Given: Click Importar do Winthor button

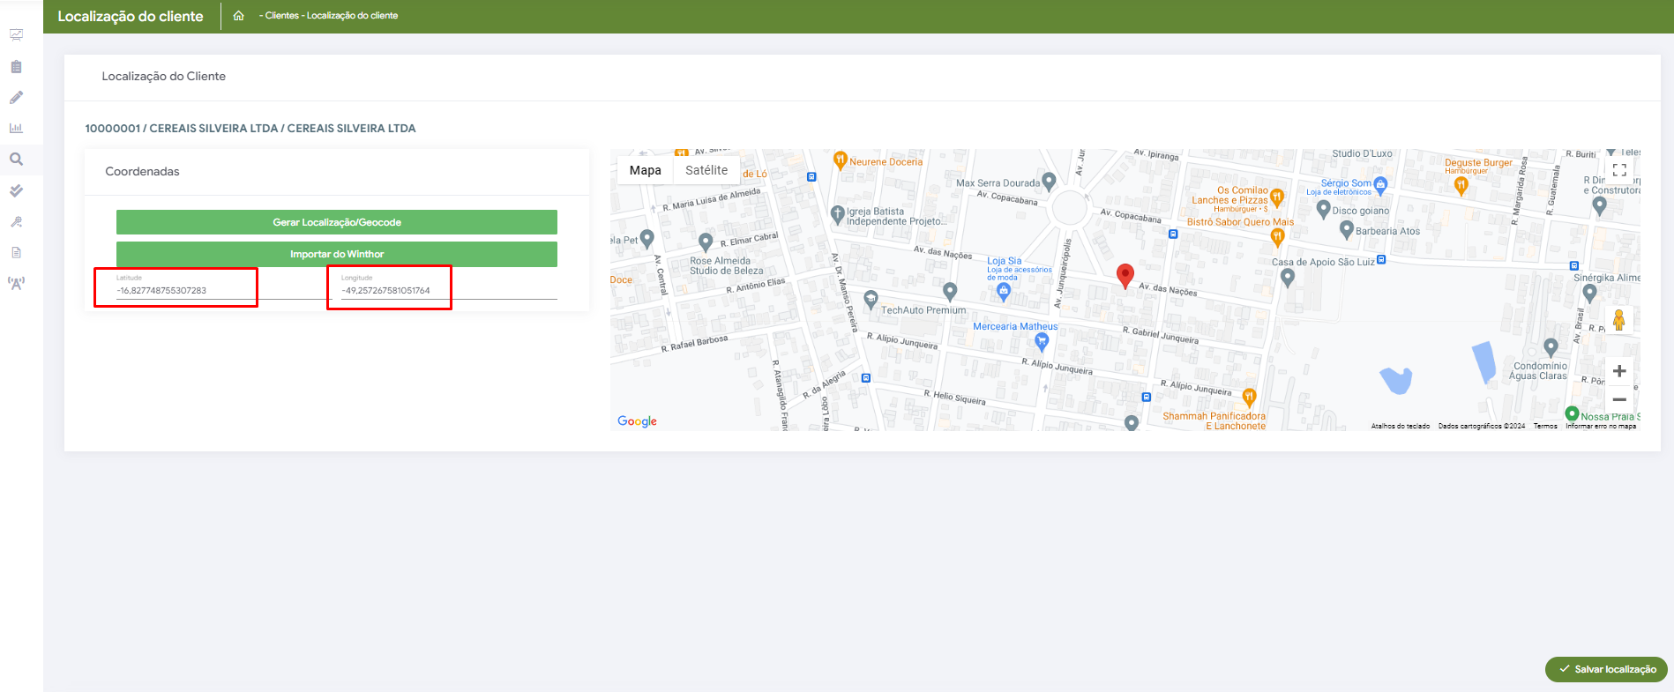Looking at the screenshot, I should [x=336, y=254].
